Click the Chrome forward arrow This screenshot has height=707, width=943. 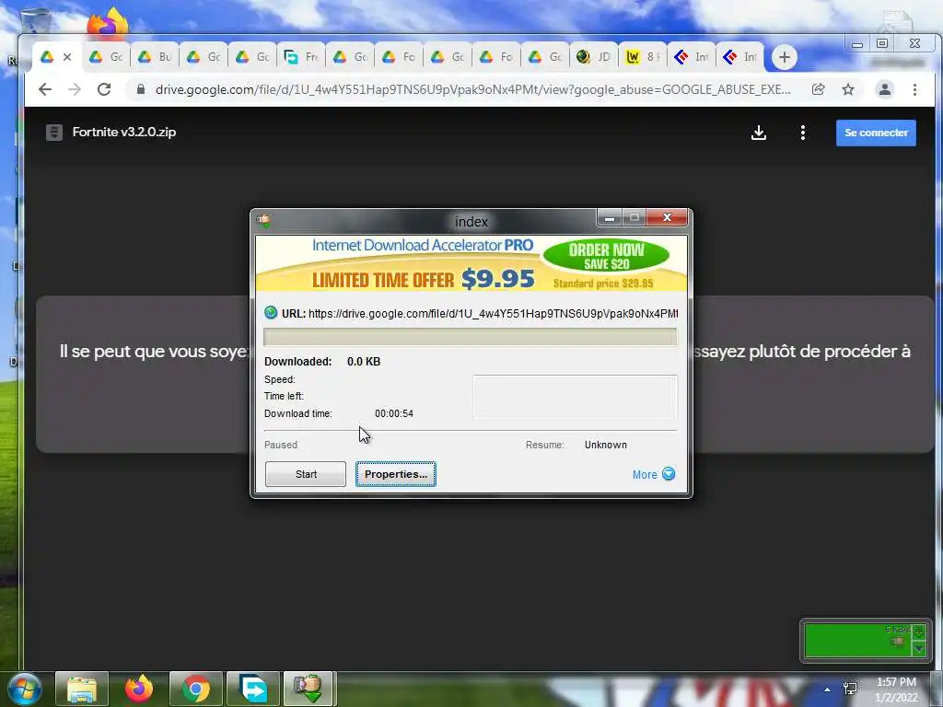pos(74,89)
